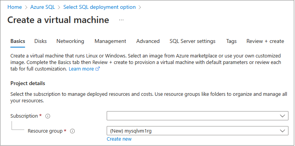
Task: Switch to the Disks tab
Action: [x=40, y=41]
